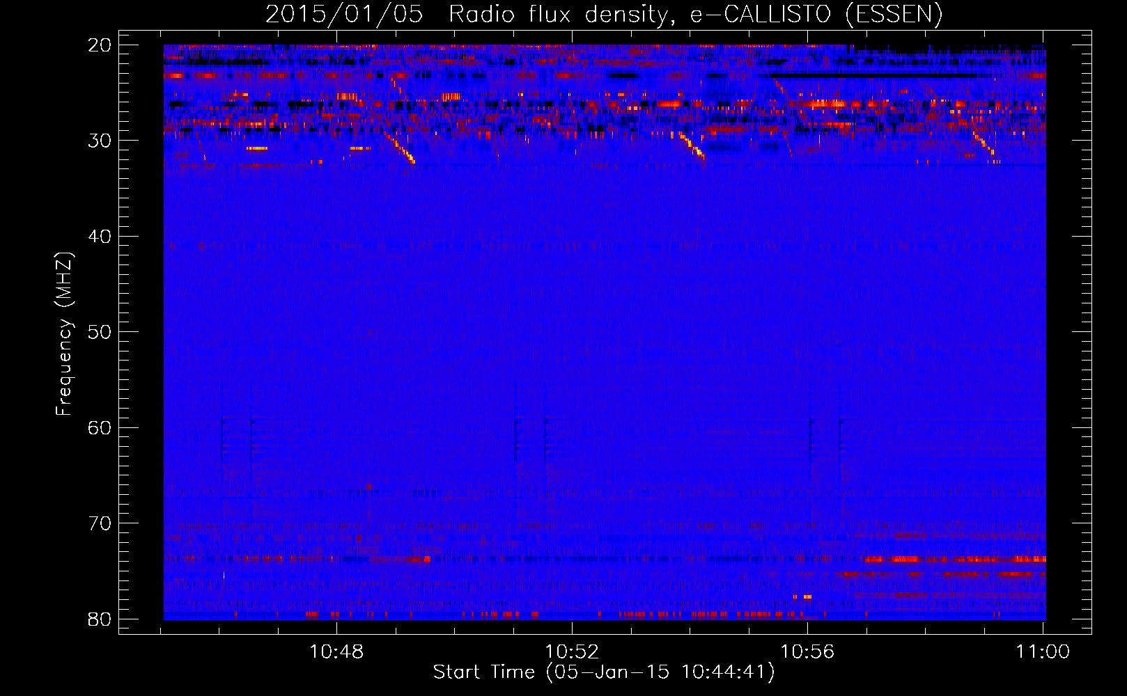This screenshot has height=696, width=1127.
Task: Select the 70 MHz frequency tick label
Action: pyautogui.click(x=100, y=523)
